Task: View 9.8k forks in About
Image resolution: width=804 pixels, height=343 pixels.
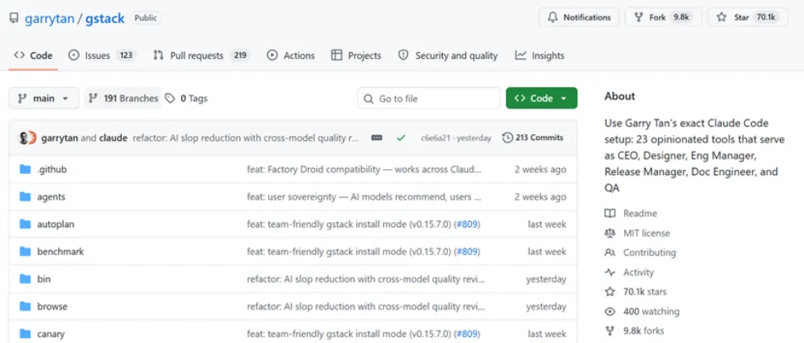Action: point(644,331)
